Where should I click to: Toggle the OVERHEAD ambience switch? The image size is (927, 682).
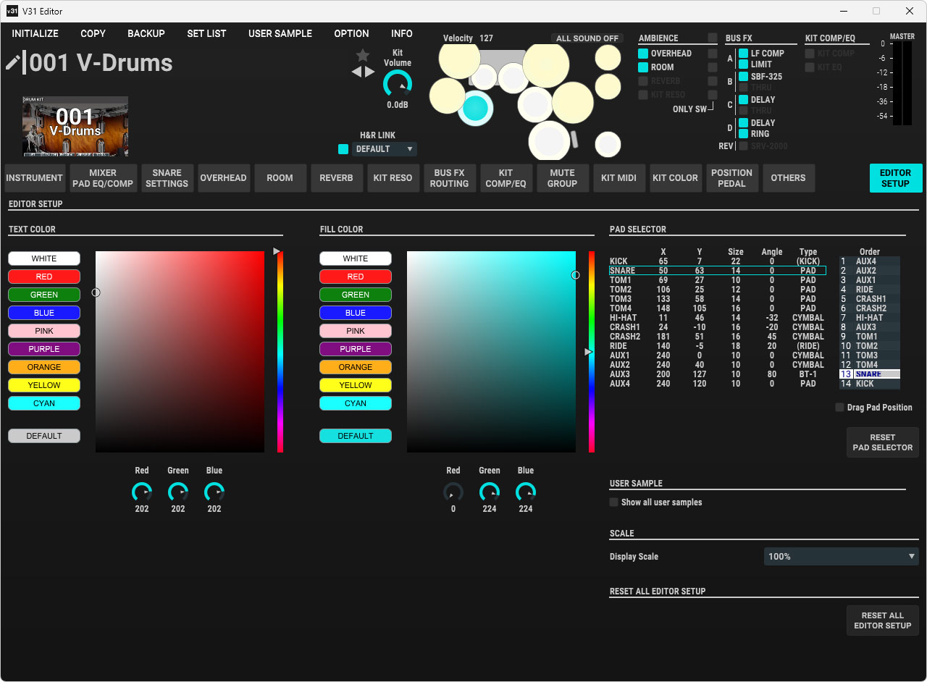643,54
